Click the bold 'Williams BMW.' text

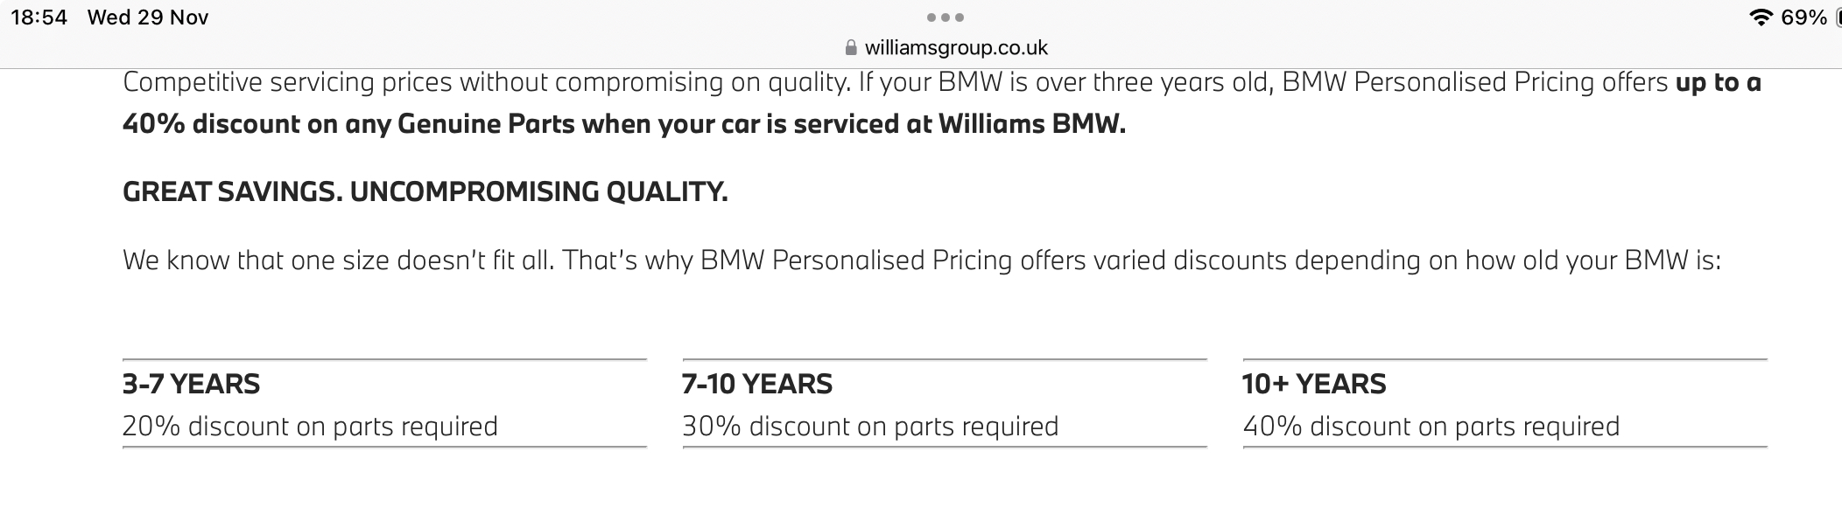(1031, 124)
